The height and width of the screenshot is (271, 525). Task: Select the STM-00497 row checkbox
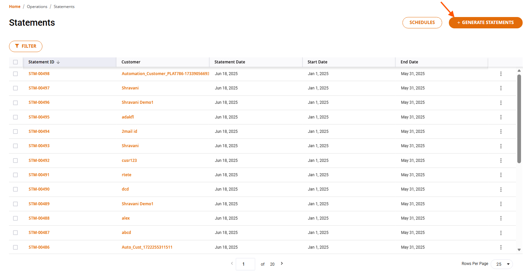[15, 88]
